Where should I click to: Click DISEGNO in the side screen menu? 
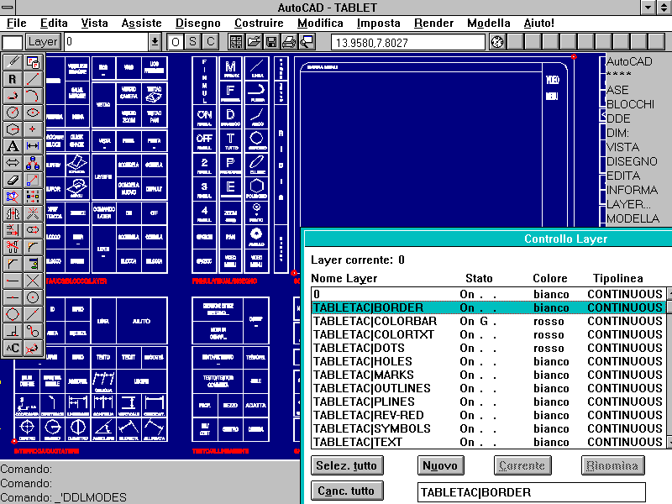coord(632,161)
